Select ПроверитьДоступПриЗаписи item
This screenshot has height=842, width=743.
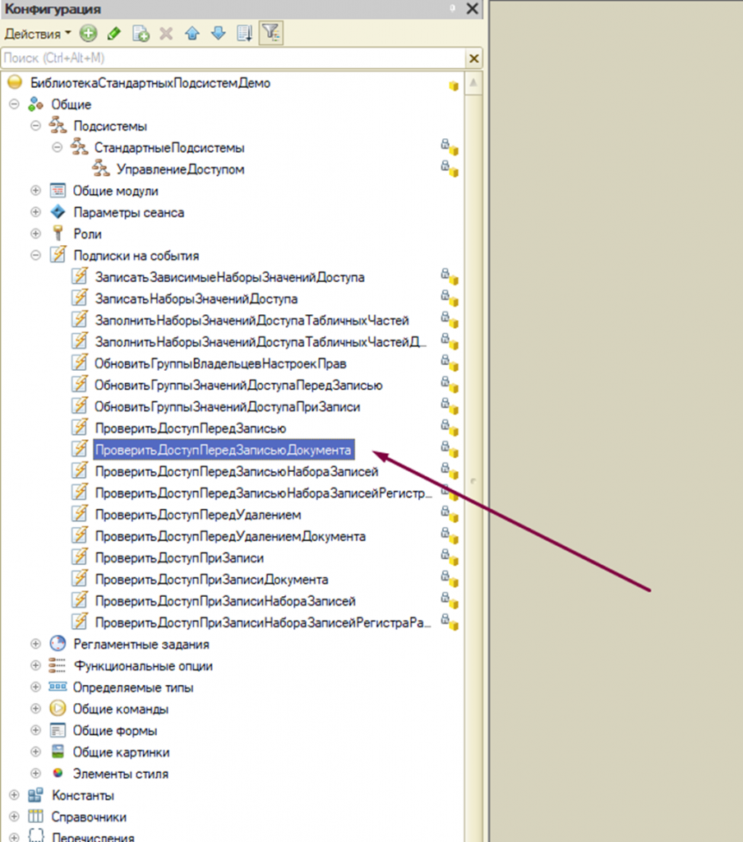(179, 558)
